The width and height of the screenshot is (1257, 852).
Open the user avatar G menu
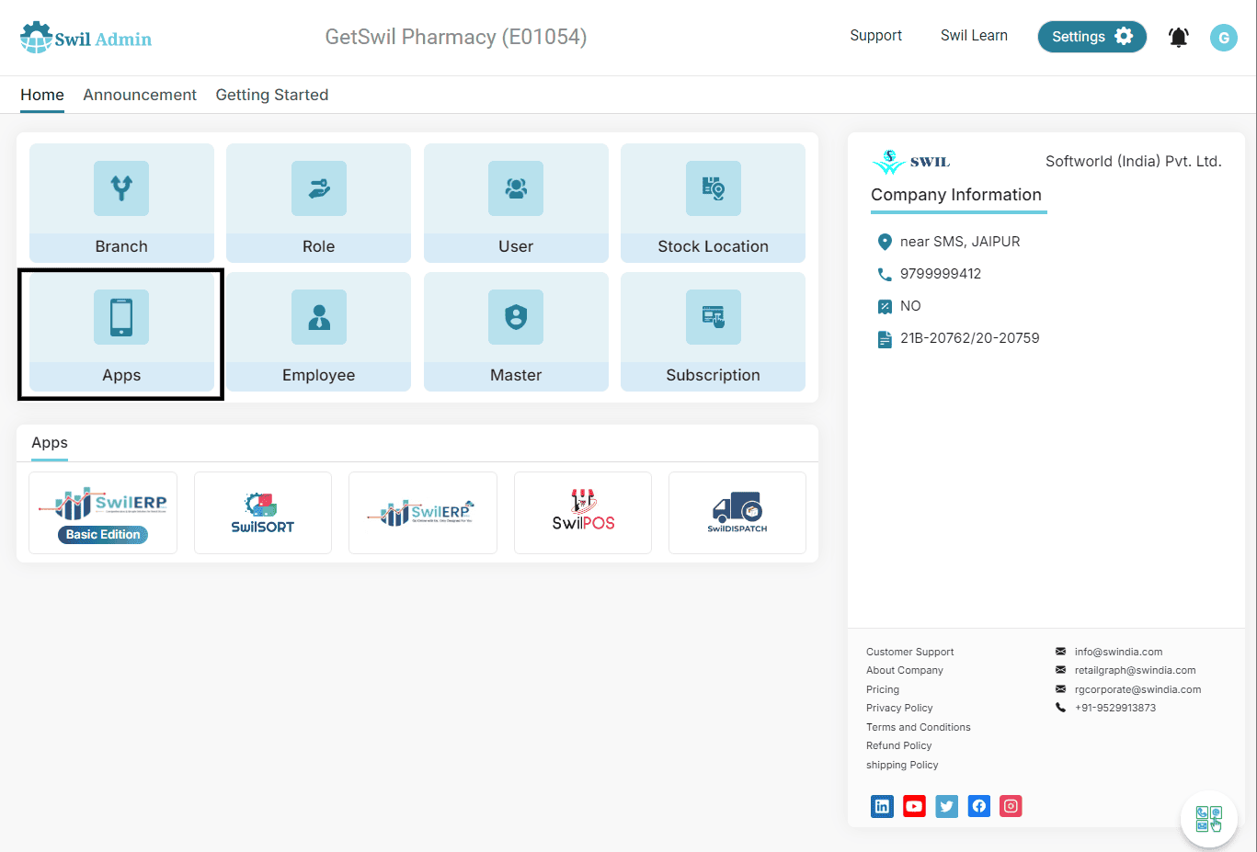click(1223, 38)
